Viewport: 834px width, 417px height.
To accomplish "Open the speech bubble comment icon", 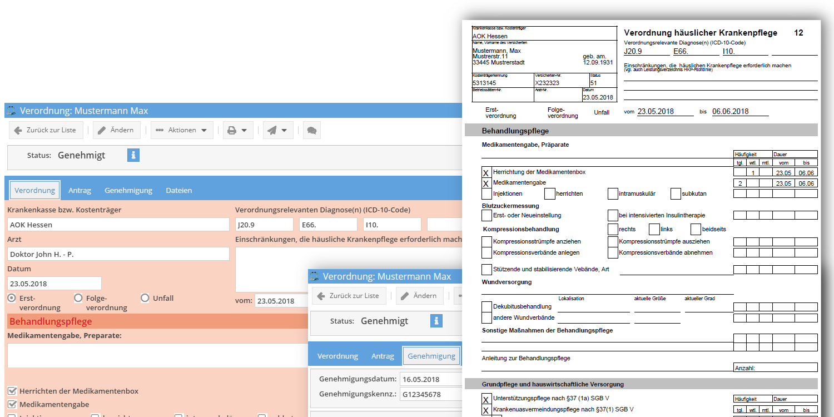I will 311,130.
